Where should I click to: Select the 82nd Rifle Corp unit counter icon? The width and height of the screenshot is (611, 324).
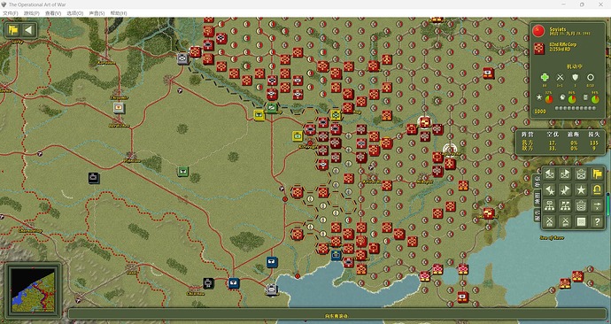pyautogui.click(x=539, y=49)
